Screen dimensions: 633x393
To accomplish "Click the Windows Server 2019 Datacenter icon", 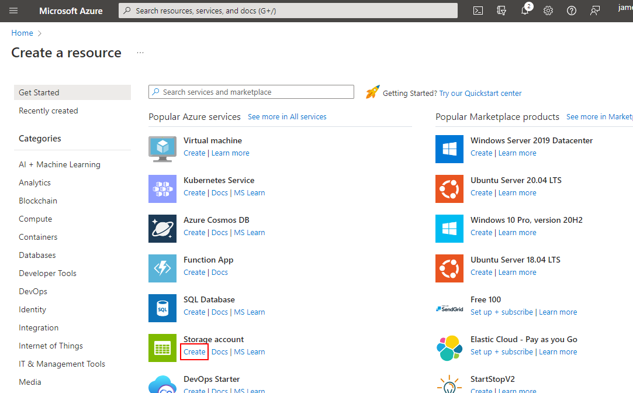I will point(449,149).
